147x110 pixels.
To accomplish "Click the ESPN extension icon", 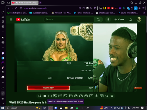I will 120,8.
